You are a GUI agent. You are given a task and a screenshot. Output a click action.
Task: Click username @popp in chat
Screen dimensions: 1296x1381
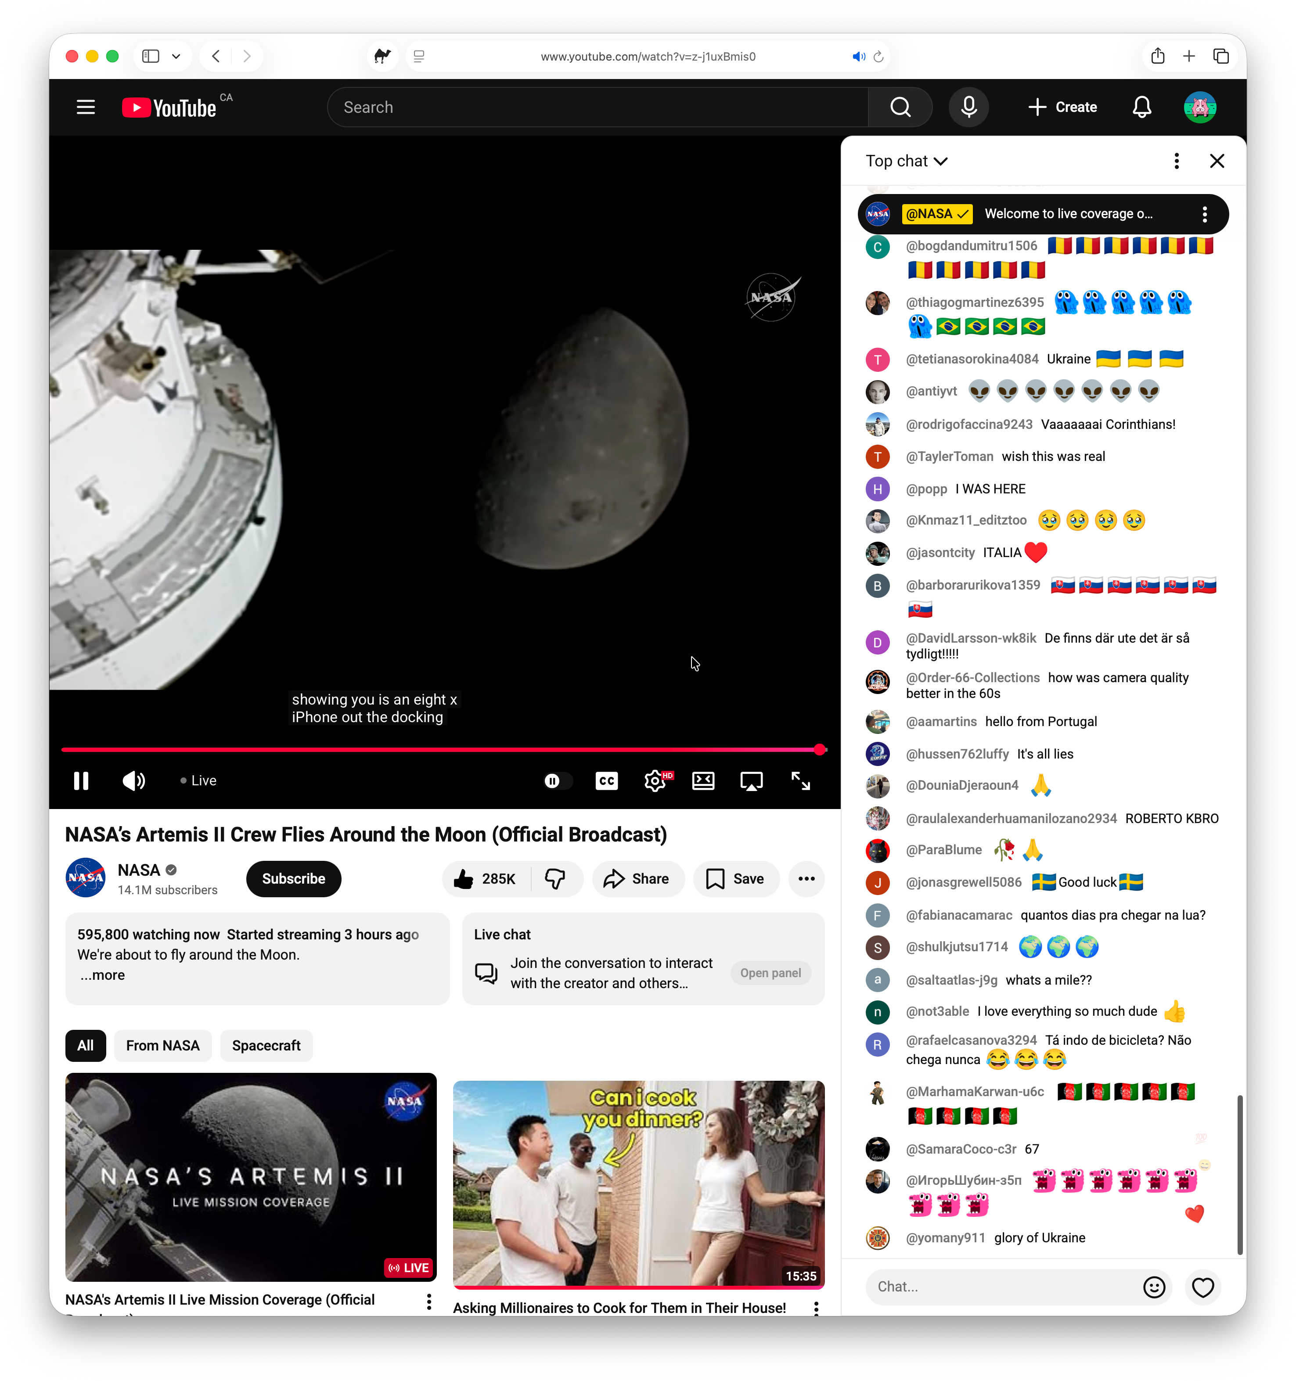[926, 489]
